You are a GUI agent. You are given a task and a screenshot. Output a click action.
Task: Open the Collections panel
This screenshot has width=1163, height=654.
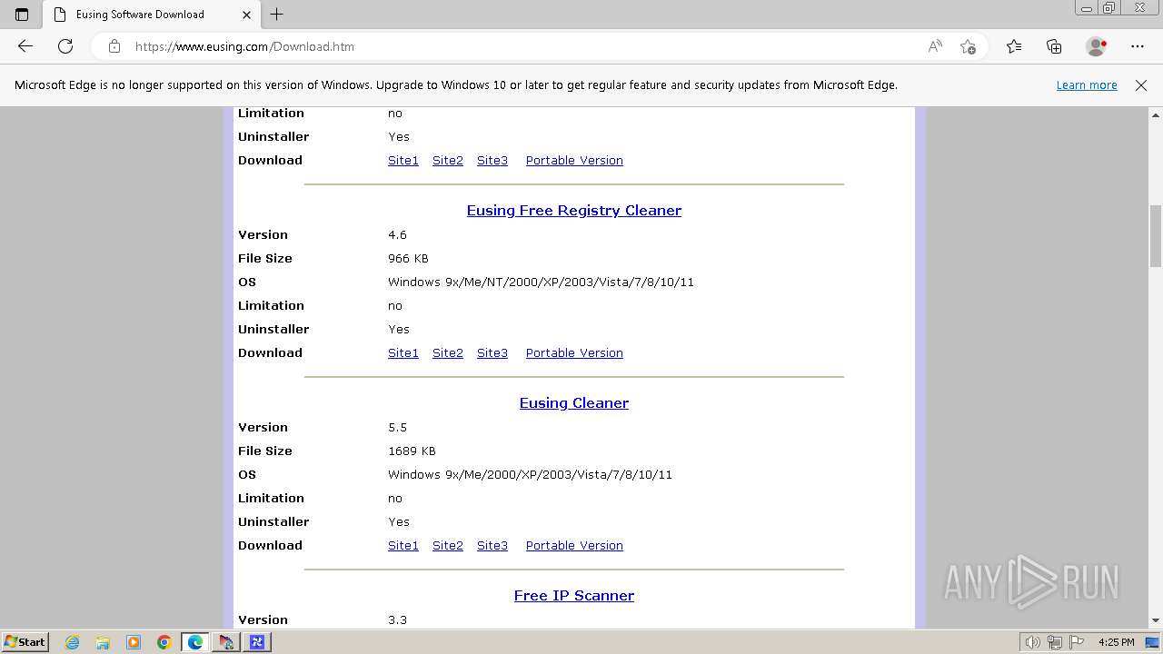[x=1054, y=46]
